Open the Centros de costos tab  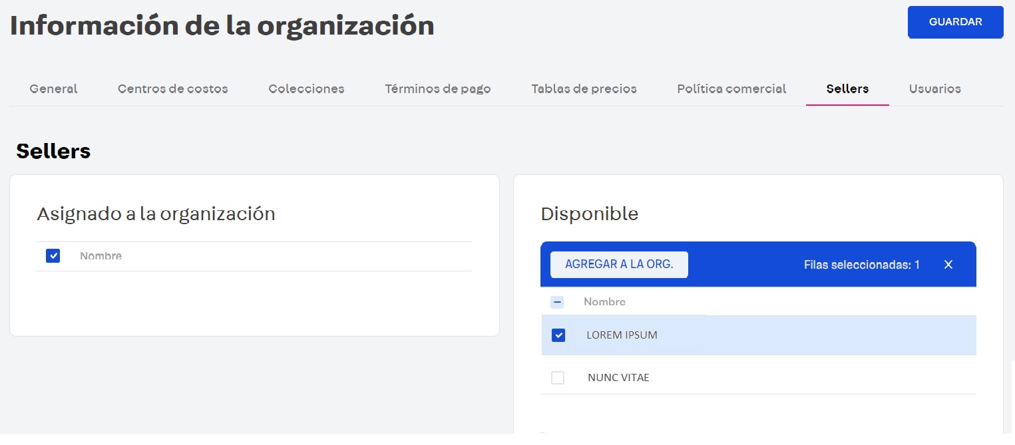(x=172, y=88)
